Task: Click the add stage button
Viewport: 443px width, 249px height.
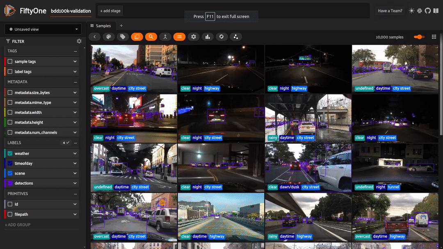Action: [x=110, y=11]
